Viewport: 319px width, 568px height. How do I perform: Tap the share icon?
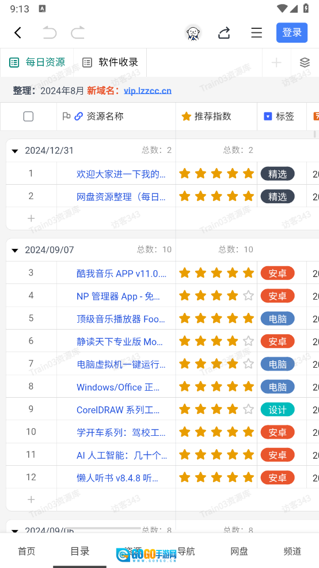pos(224,32)
